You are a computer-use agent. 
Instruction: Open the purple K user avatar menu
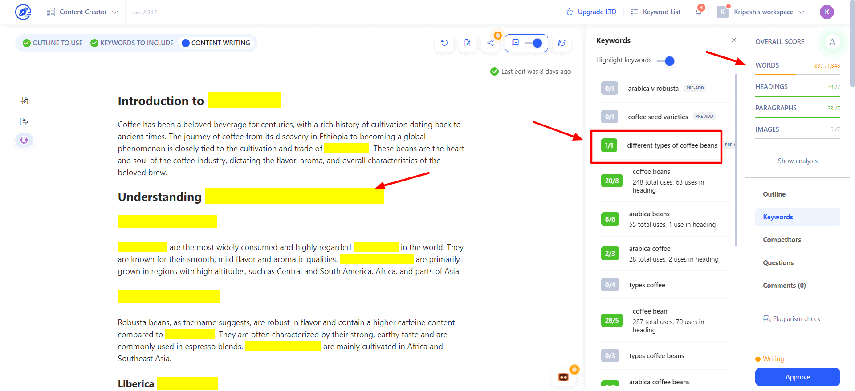point(827,12)
